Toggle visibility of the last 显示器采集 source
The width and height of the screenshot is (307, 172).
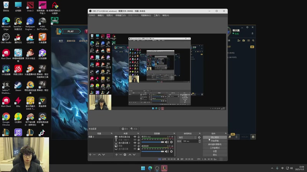[135, 149]
